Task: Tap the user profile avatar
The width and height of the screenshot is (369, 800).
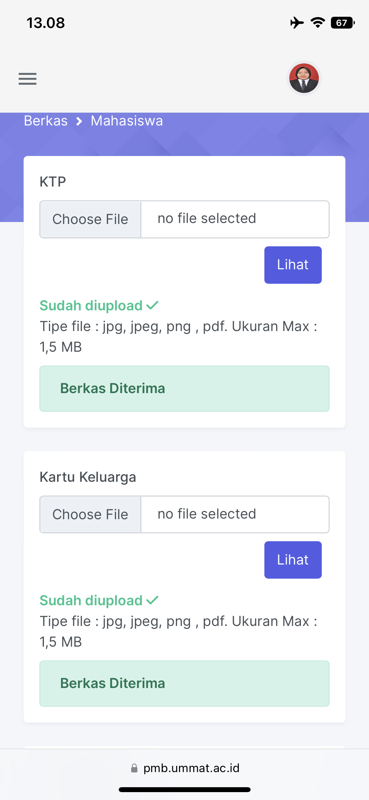Action: 304,78
